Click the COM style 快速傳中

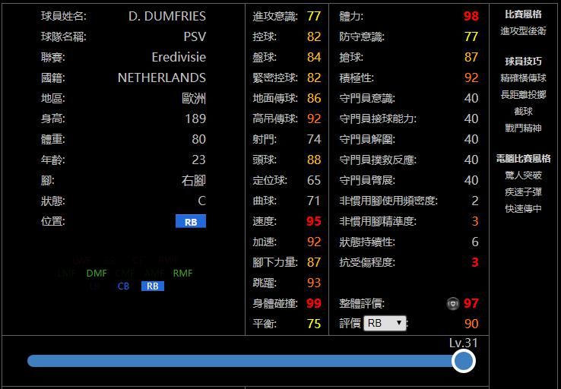click(523, 209)
